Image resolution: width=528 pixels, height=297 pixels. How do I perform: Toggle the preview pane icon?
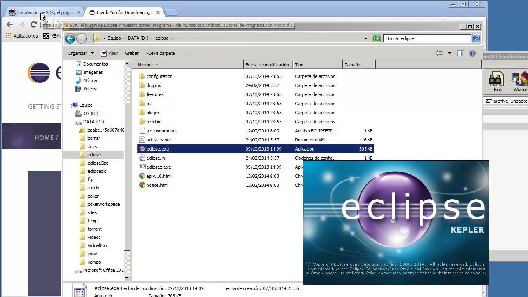pos(461,53)
